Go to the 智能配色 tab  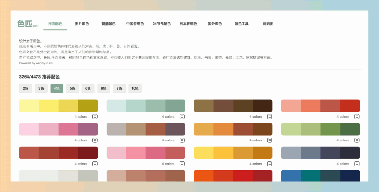(x=108, y=24)
